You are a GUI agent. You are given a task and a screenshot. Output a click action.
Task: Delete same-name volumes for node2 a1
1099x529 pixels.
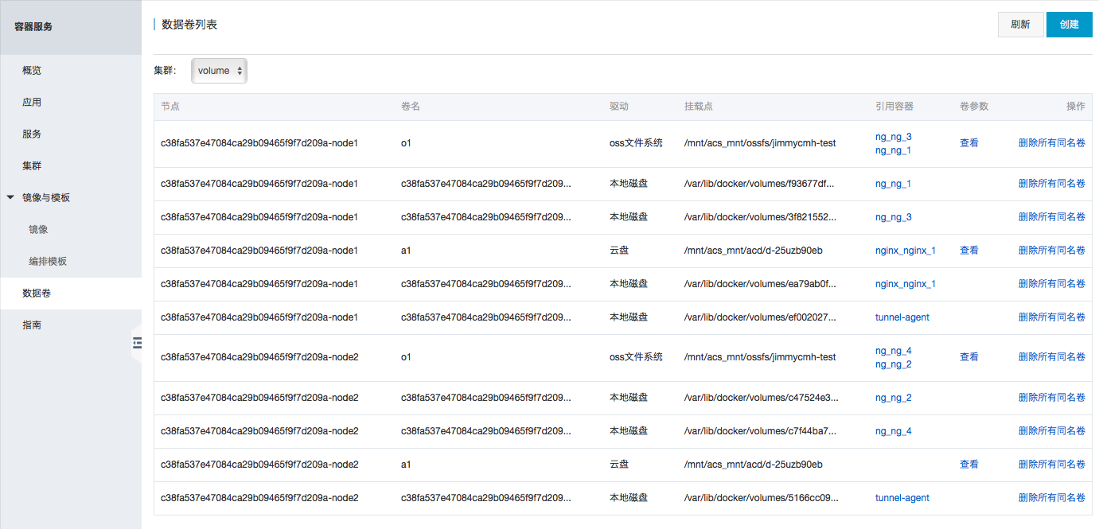pyautogui.click(x=1051, y=465)
